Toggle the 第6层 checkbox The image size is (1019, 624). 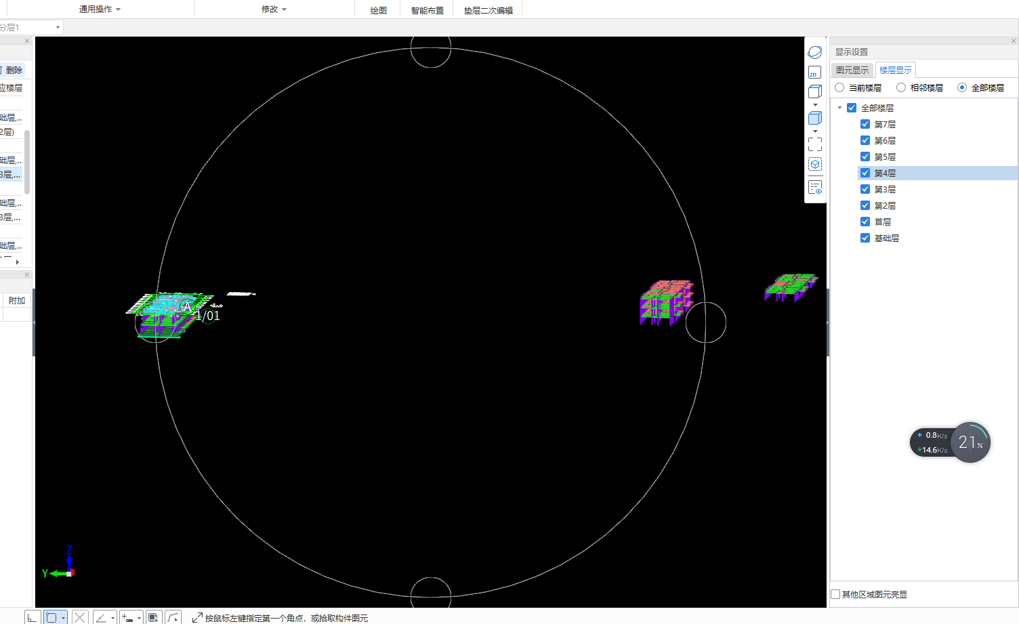[865, 140]
